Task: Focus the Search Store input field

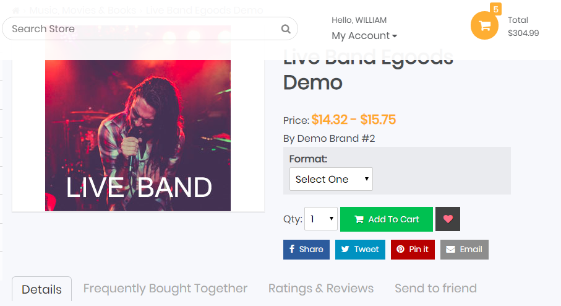Action: (x=142, y=28)
